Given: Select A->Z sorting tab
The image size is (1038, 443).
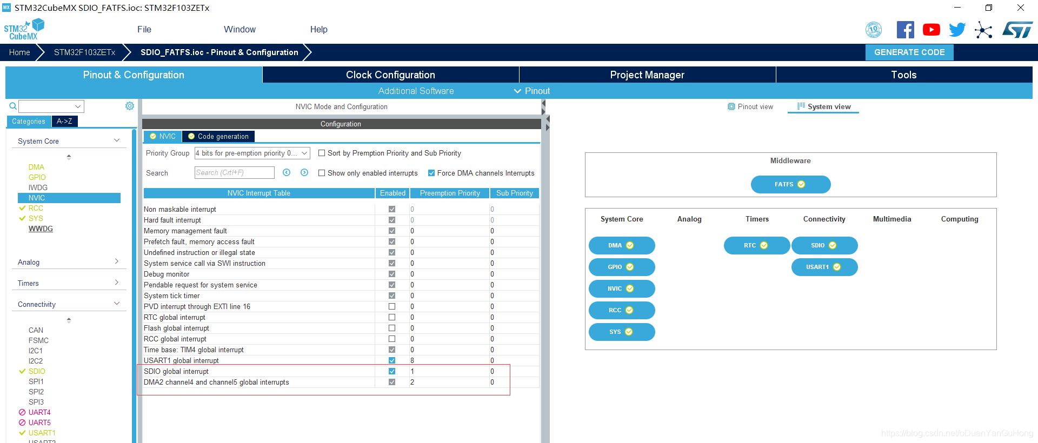Looking at the screenshot, I should pyautogui.click(x=64, y=121).
